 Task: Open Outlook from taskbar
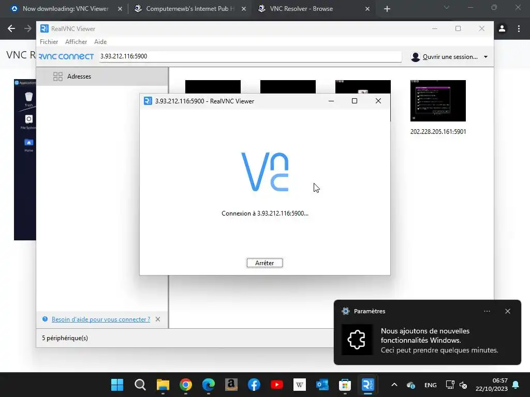322,385
